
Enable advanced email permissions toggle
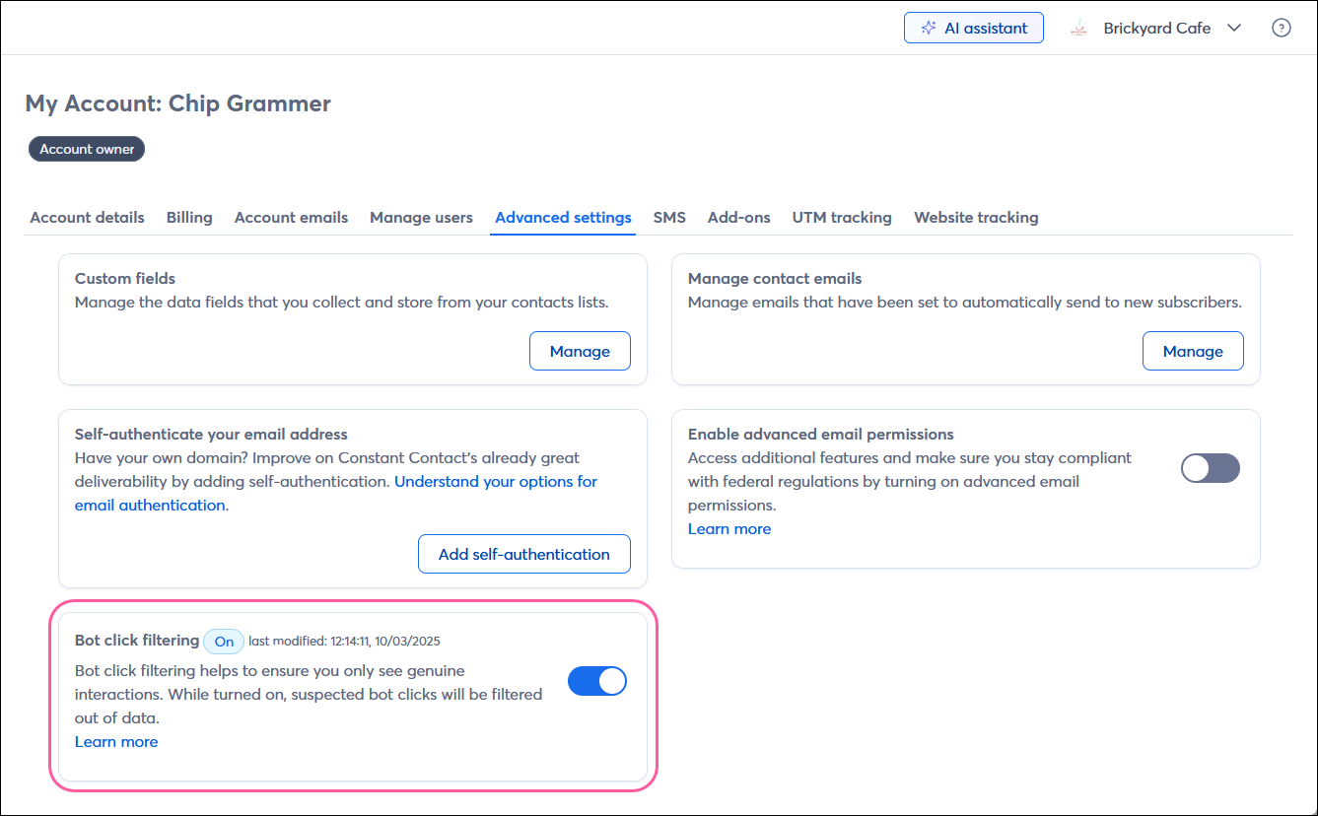[x=1210, y=469]
